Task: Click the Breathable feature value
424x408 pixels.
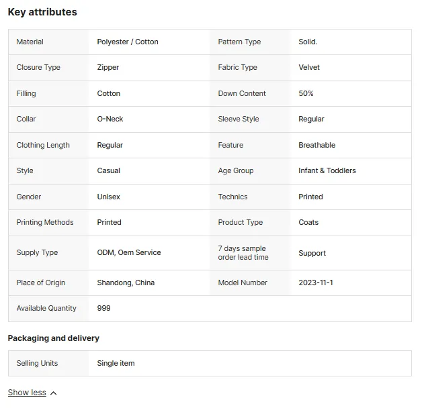Action: (x=317, y=145)
